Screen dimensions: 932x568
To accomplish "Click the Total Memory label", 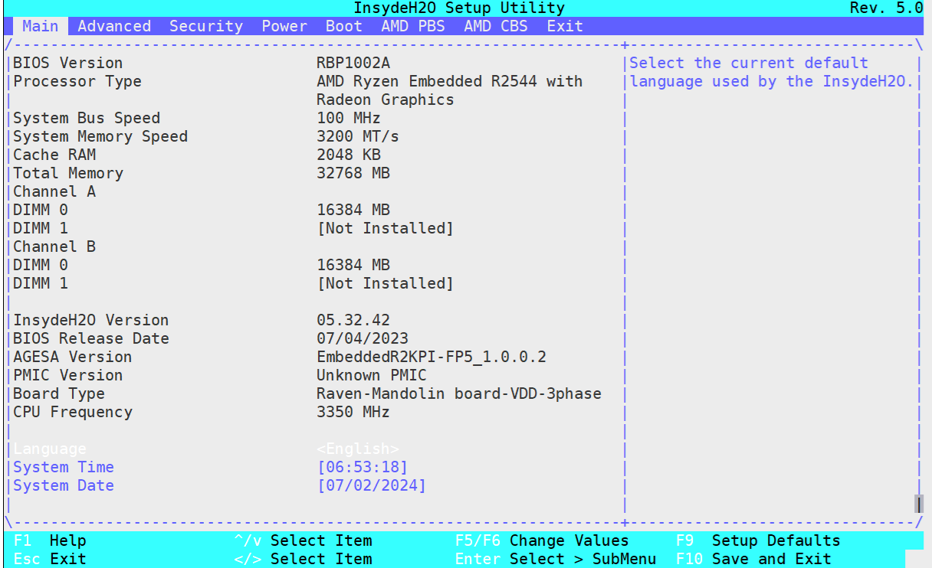I will click(68, 173).
